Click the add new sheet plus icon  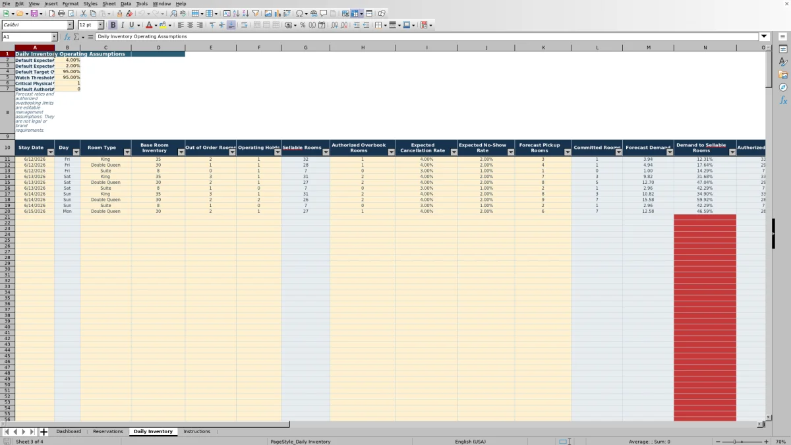tap(44, 432)
